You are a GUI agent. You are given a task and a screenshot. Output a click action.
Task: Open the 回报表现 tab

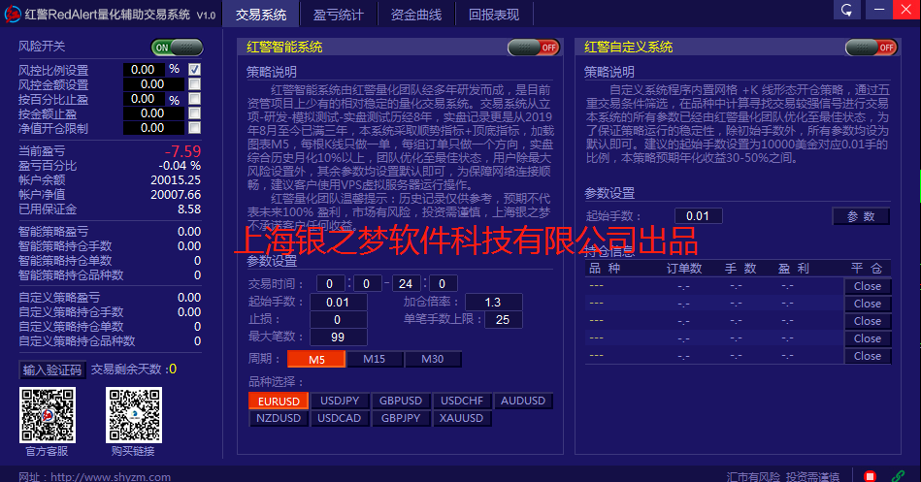tap(494, 15)
